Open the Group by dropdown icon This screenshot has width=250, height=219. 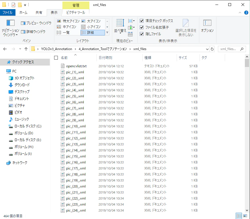131,21
